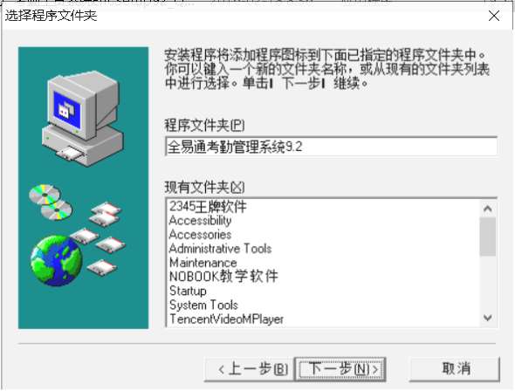The width and height of the screenshot is (515, 391).
Task: Click the list scrollbar down arrow
Action: (x=488, y=318)
